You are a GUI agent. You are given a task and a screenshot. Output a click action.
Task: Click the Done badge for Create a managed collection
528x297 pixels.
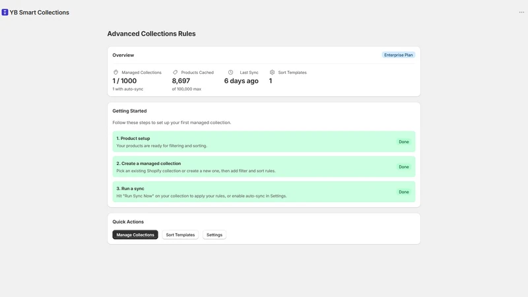point(404,167)
